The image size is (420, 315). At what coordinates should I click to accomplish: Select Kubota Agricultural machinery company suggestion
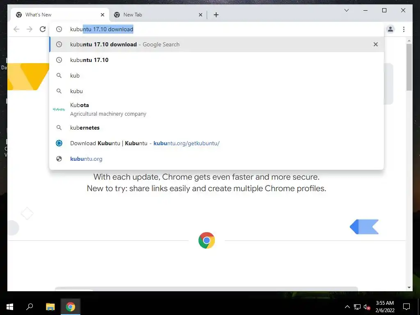click(217, 109)
